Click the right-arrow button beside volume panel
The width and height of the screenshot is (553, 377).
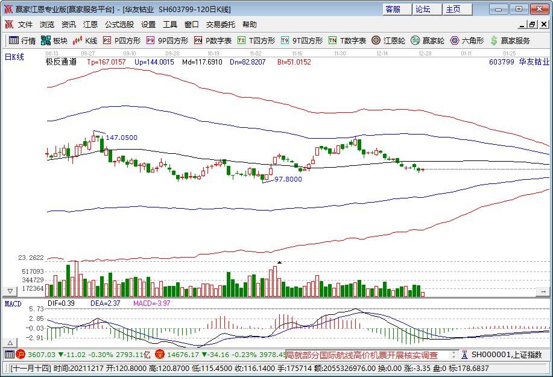pos(543,292)
